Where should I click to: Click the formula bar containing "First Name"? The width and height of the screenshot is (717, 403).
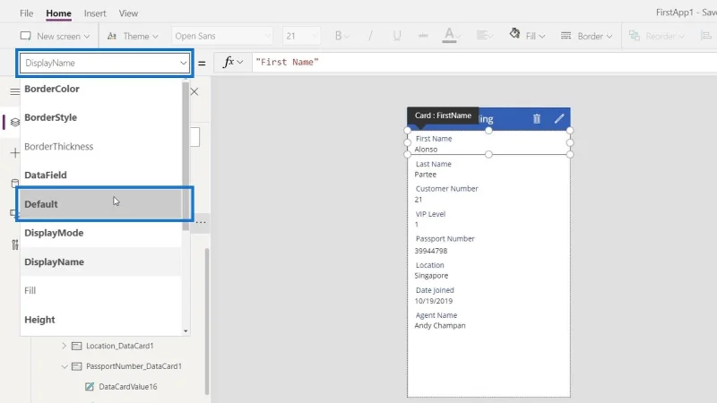484,62
